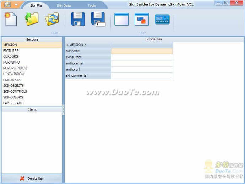245x184 pixels.
Task: Click the Sections panel header
Action: click(x=32, y=39)
